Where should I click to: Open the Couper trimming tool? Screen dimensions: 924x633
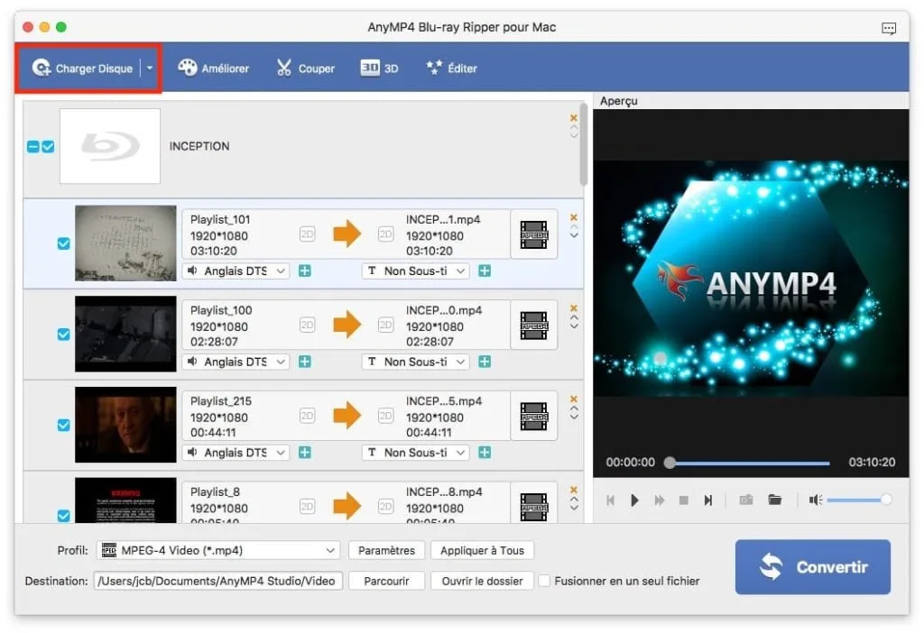(305, 69)
